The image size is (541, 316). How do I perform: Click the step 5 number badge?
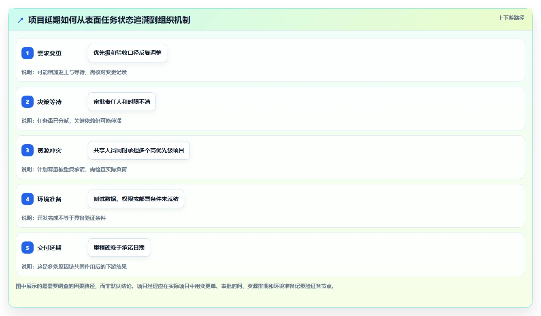(x=28, y=248)
